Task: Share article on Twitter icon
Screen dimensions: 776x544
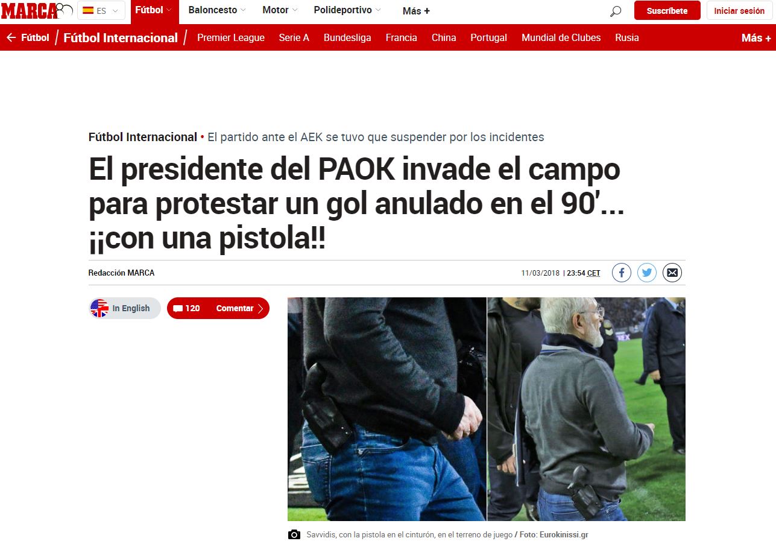Action: click(647, 273)
